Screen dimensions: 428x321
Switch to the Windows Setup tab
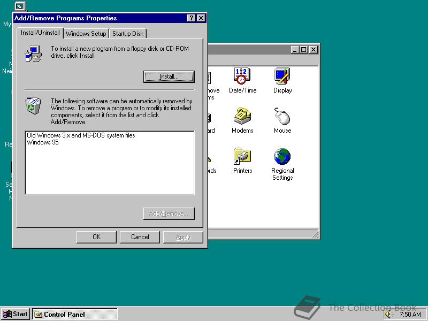[86, 34]
